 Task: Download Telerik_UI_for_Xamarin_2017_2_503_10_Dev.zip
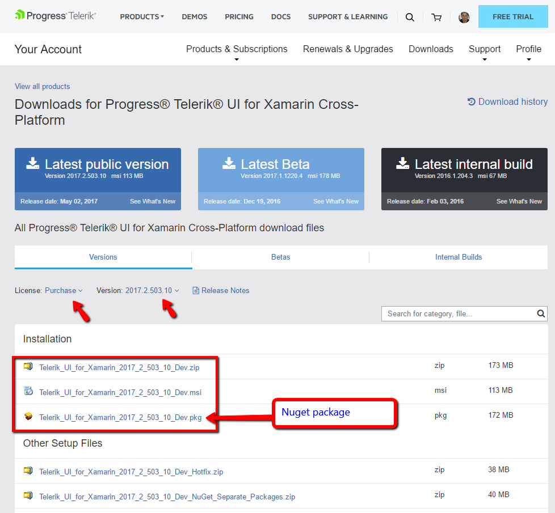[x=119, y=368]
